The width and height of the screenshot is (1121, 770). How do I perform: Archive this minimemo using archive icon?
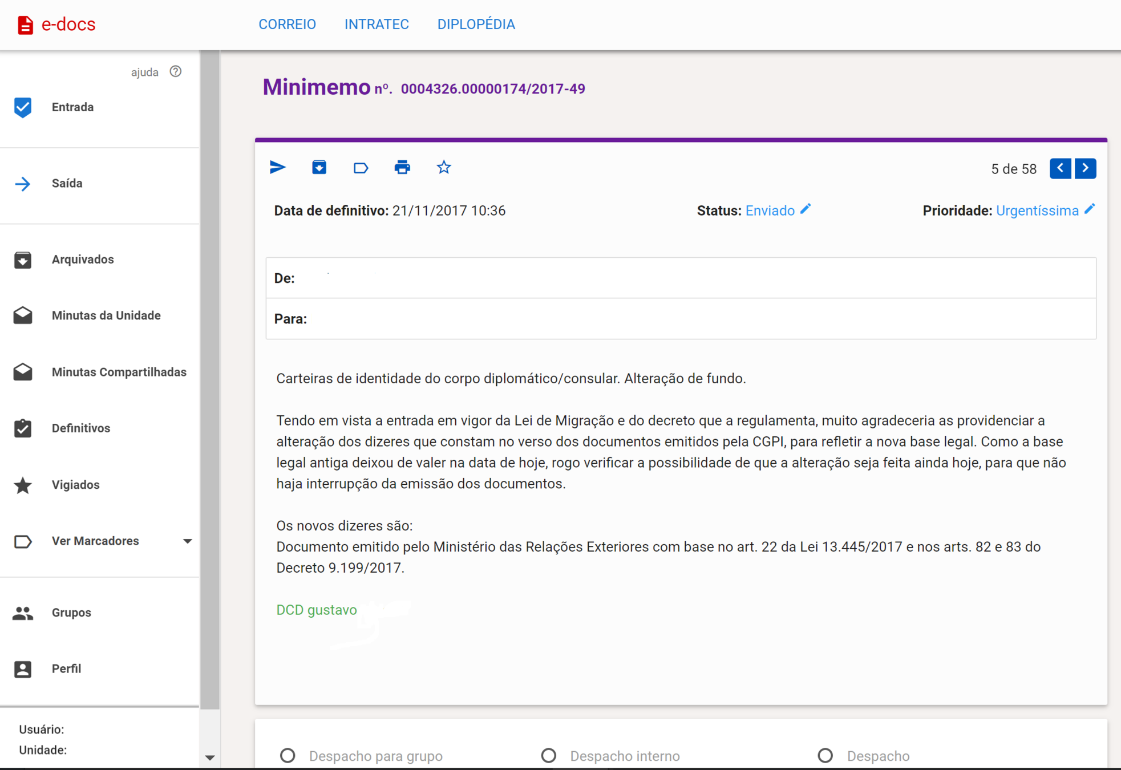coord(319,168)
